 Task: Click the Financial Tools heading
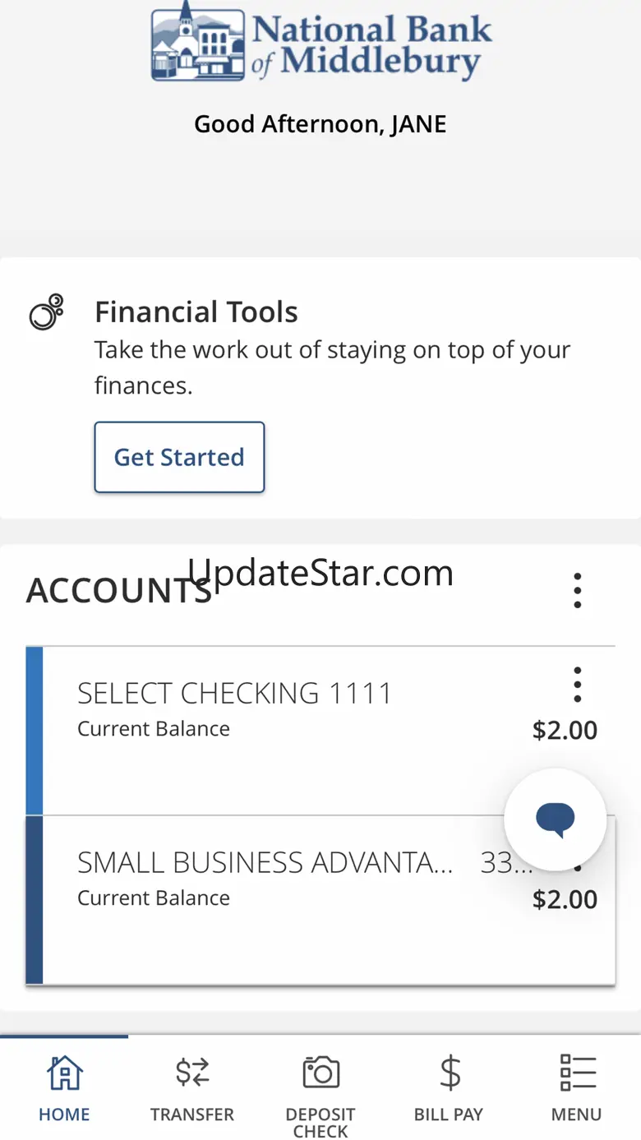click(196, 312)
